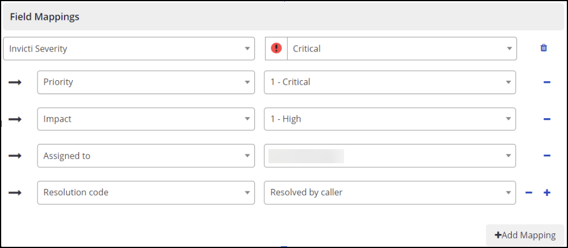Open the 1 - Critical priority value dropdown
568x248 pixels.
point(390,82)
